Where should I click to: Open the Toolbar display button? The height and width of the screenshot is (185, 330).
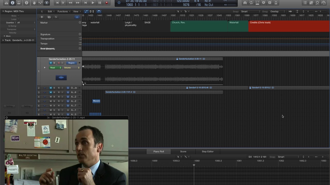(x=19, y=3)
